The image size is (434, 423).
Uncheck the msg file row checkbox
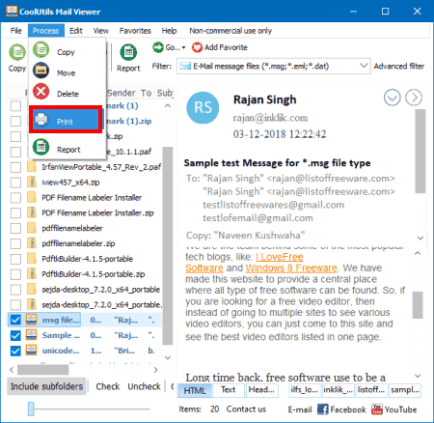pyautogui.click(x=15, y=320)
